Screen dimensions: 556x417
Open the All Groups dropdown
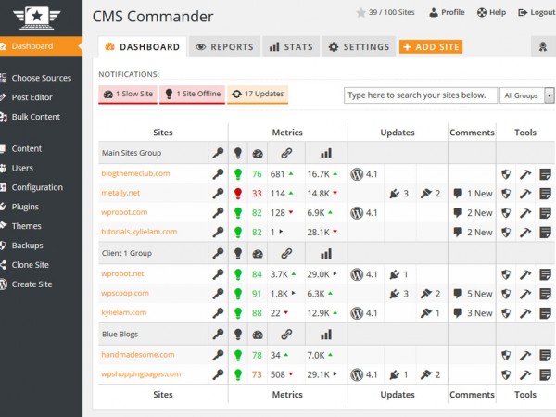(x=526, y=95)
